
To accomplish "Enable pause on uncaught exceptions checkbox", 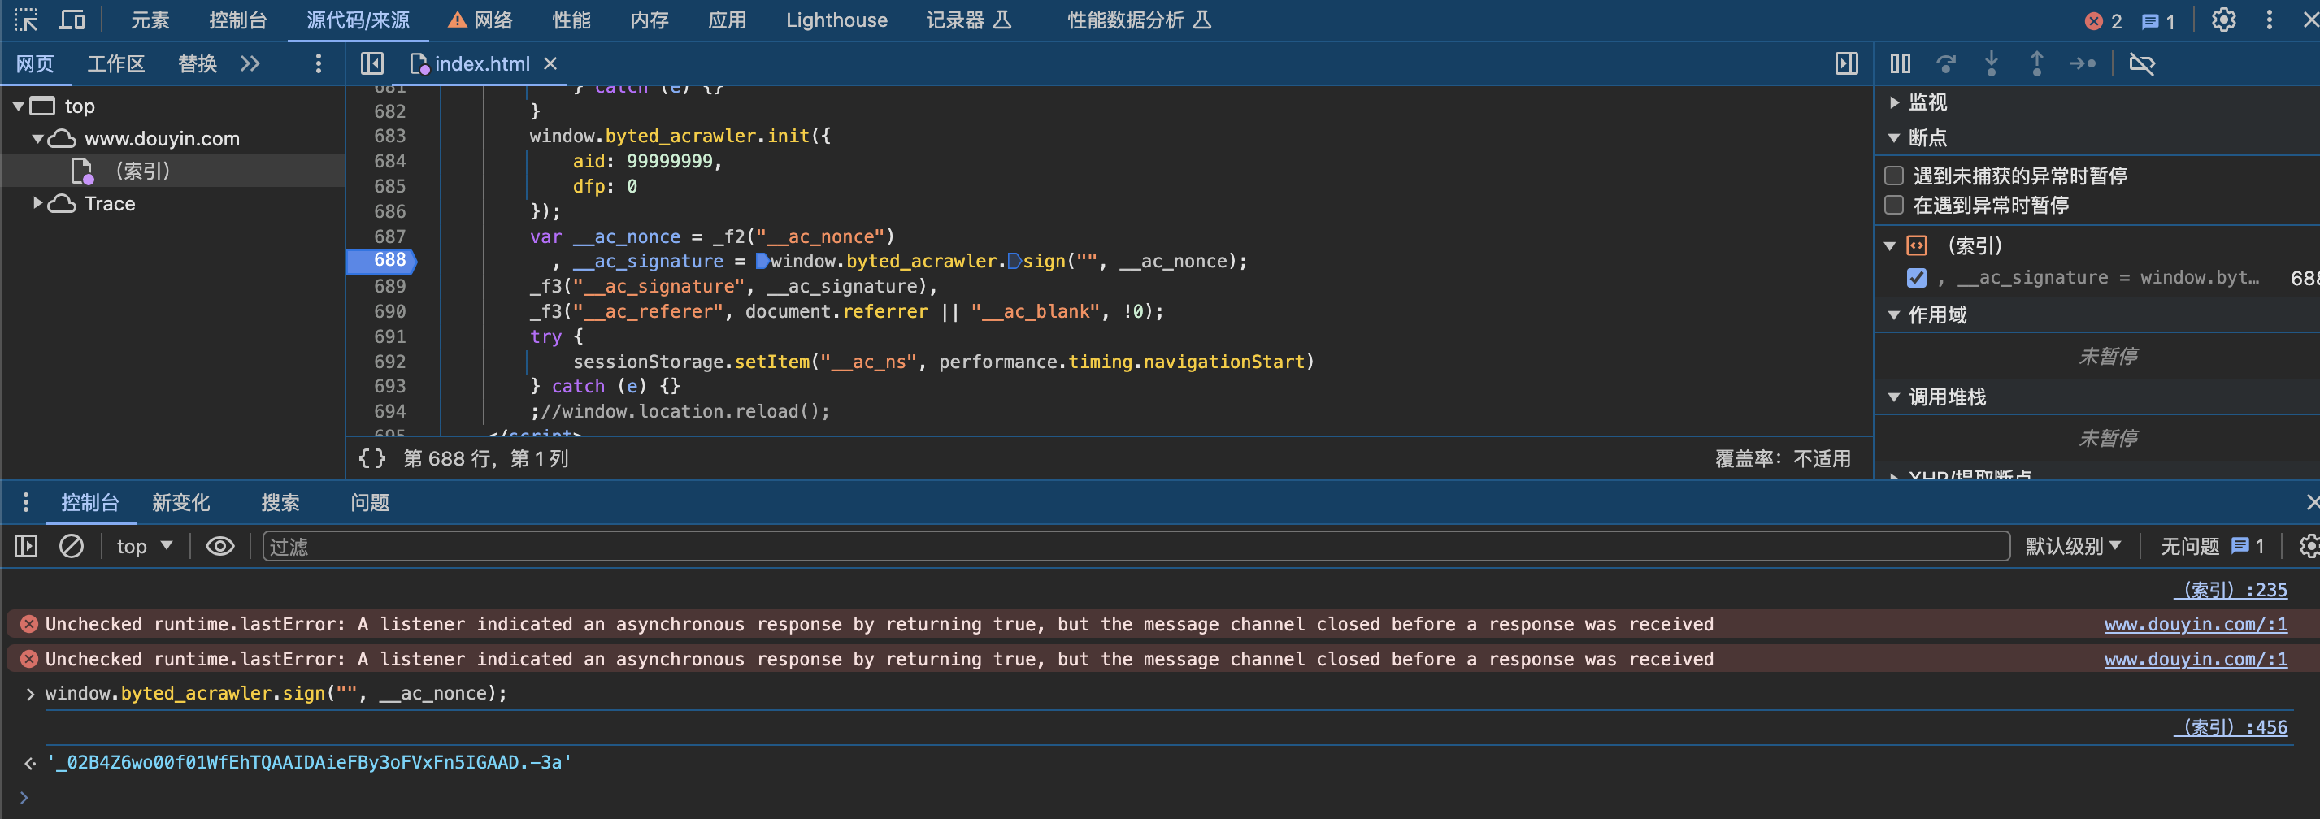I will (1894, 175).
